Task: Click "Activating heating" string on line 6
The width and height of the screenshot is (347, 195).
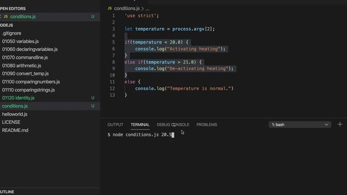Action: click(x=194, y=49)
